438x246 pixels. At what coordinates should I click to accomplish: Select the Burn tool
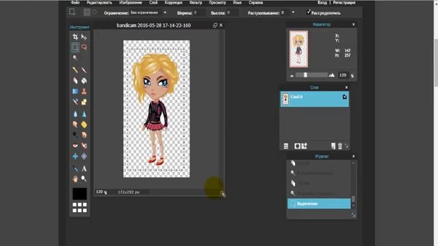tap(84, 135)
